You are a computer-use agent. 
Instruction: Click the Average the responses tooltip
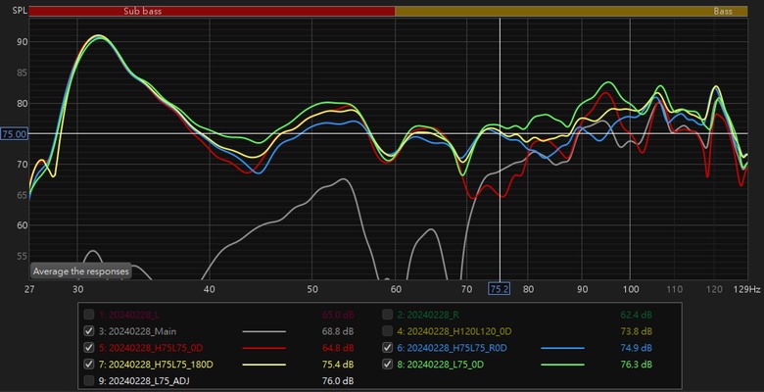(81, 271)
